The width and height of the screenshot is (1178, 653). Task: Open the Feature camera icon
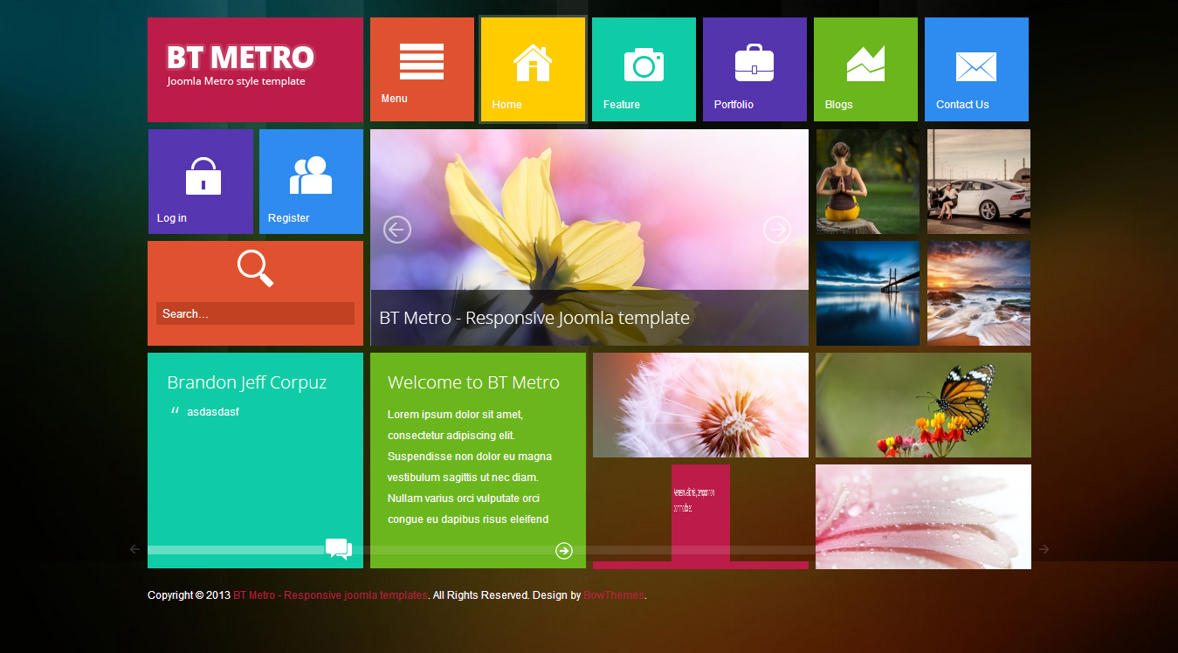click(644, 65)
